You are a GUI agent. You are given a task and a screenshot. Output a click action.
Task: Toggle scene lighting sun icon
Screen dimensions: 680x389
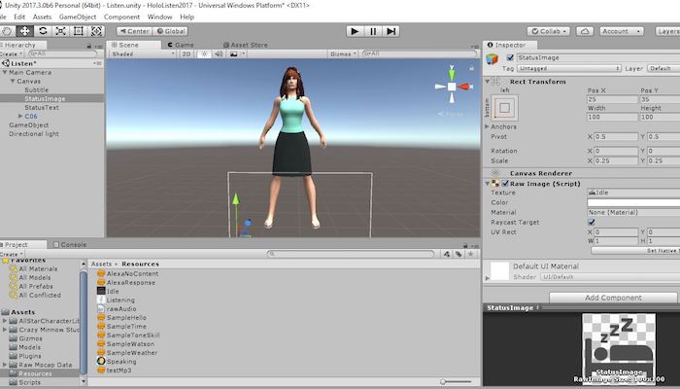pos(204,53)
